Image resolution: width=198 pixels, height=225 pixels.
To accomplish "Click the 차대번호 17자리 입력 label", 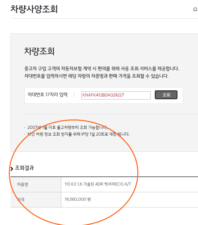I will tap(48, 94).
